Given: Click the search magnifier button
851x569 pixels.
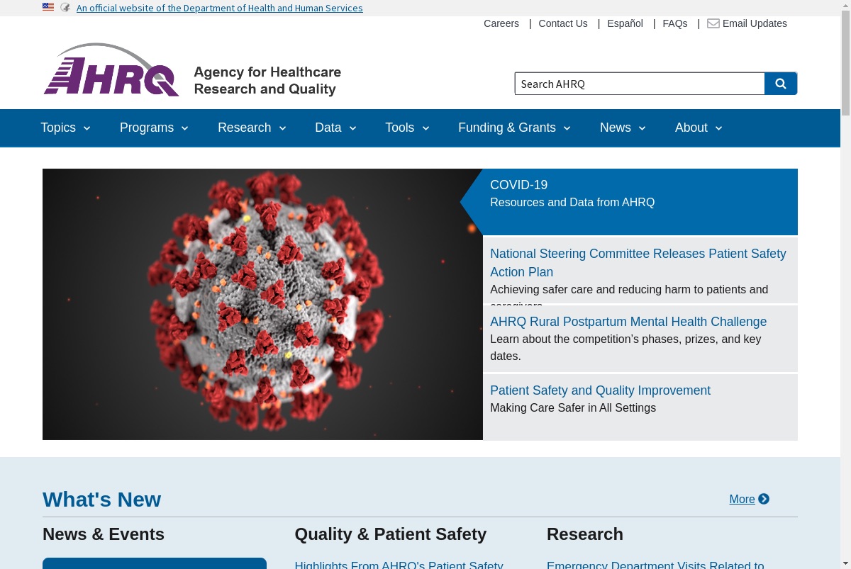Looking at the screenshot, I should [x=781, y=84].
